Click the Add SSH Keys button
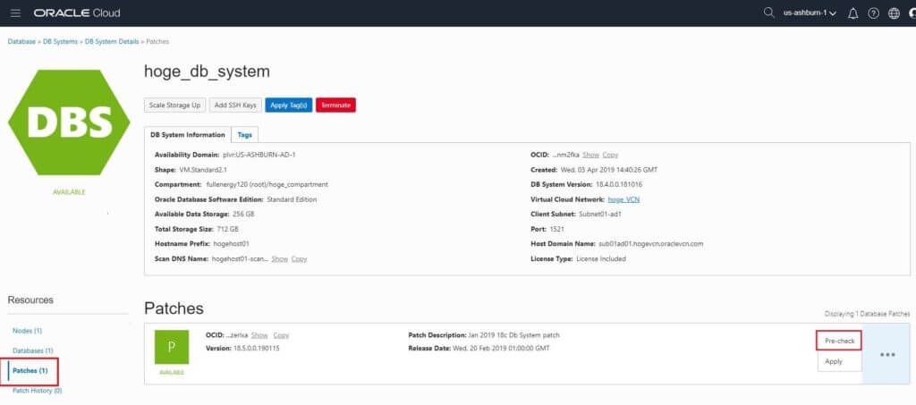Image resolution: width=916 pixels, height=405 pixels. 235,105
